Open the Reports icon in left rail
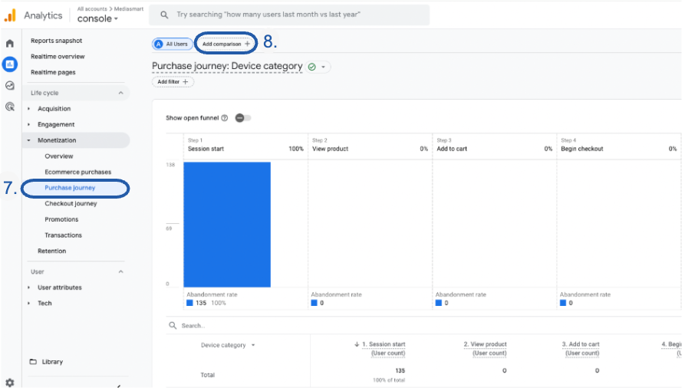The width and height of the screenshot is (685, 388). pyautogui.click(x=10, y=64)
